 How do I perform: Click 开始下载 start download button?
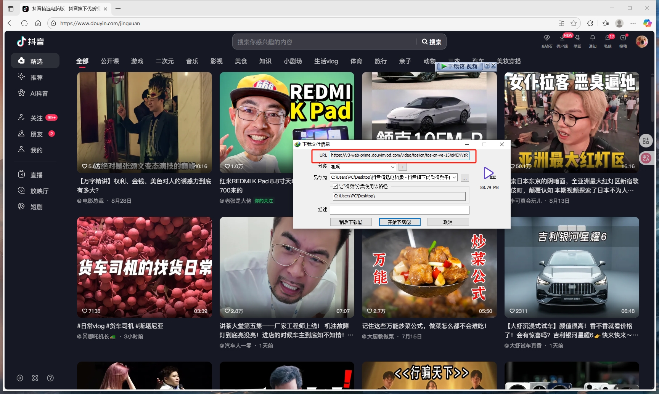(x=400, y=222)
